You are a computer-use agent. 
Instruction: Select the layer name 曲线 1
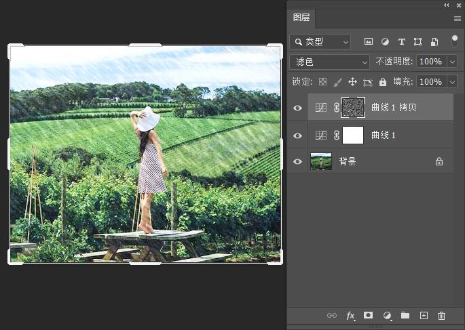384,136
